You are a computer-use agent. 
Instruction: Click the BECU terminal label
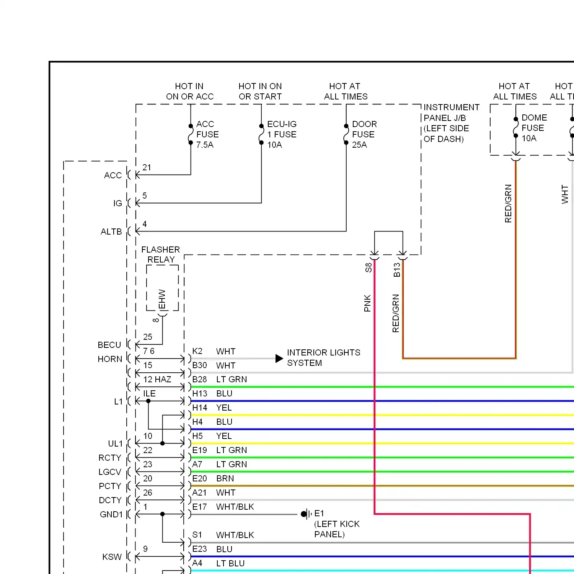click(x=109, y=345)
